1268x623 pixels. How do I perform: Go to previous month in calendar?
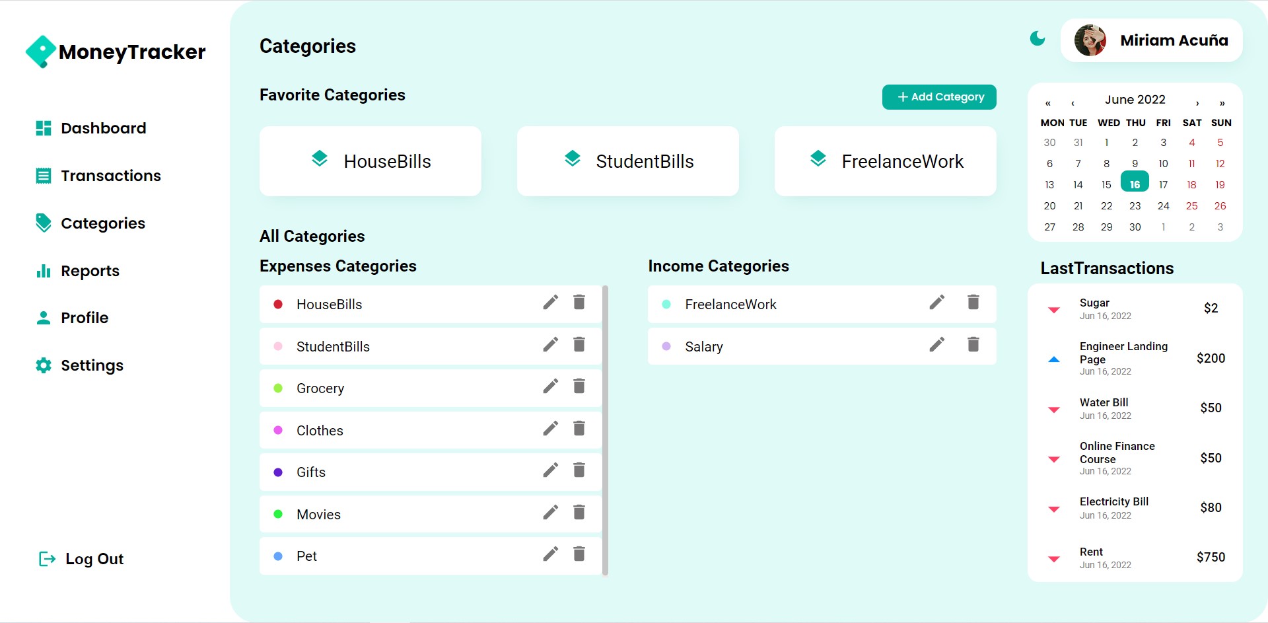(x=1073, y=103)
